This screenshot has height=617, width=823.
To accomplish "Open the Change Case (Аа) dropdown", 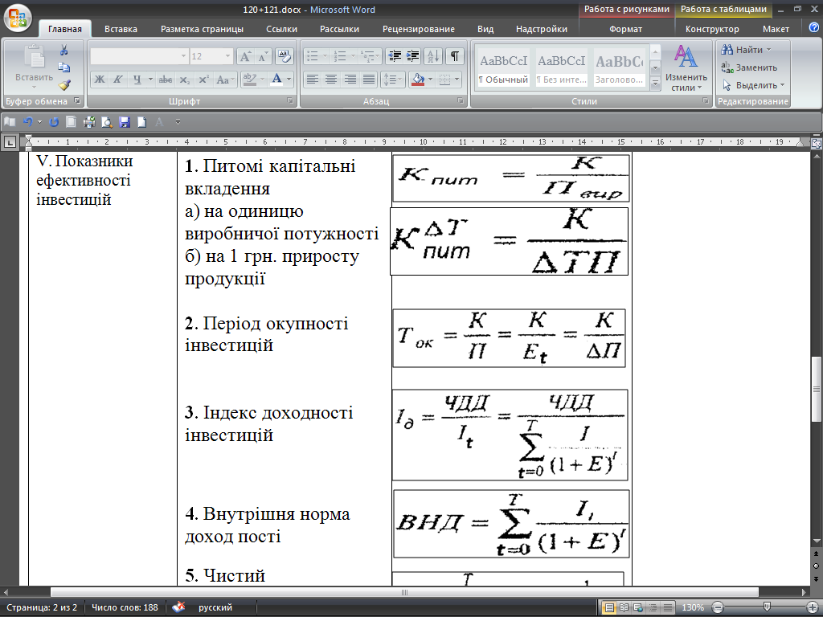I will click(225, 80).
